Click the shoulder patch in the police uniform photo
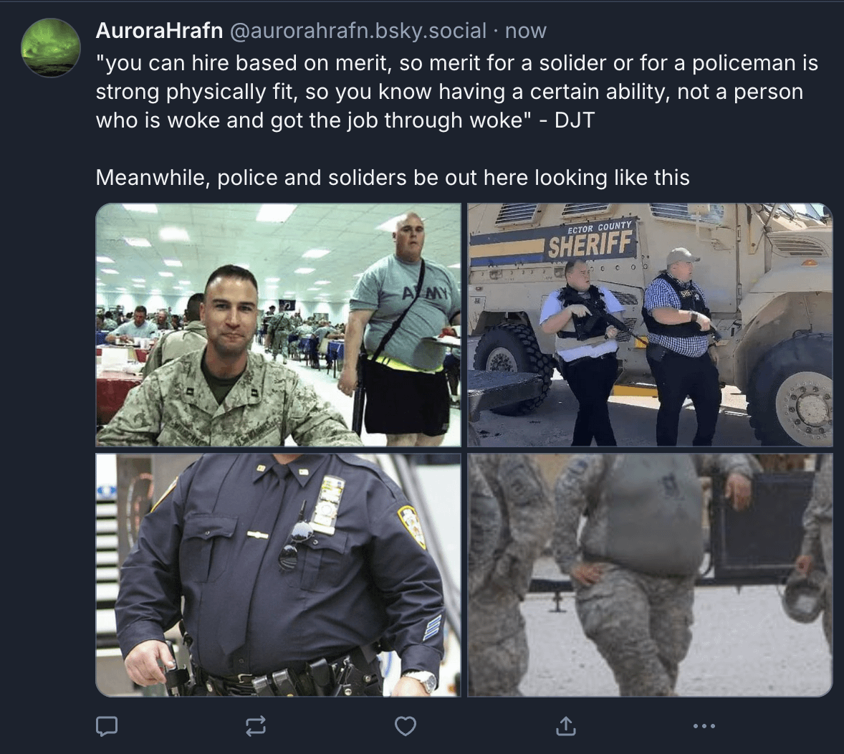Viewport: 844px width, 754px height. (x=413, y=526)
